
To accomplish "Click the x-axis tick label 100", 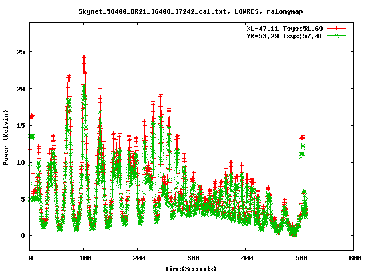I will pyautogui.click(x=85, y=258).
